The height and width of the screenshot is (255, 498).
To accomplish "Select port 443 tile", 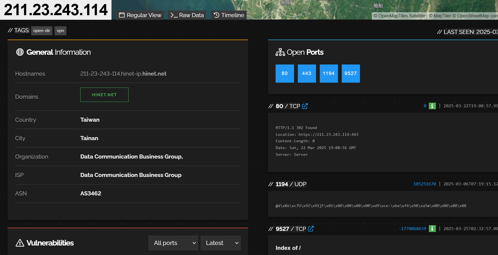I will (307, 73).
